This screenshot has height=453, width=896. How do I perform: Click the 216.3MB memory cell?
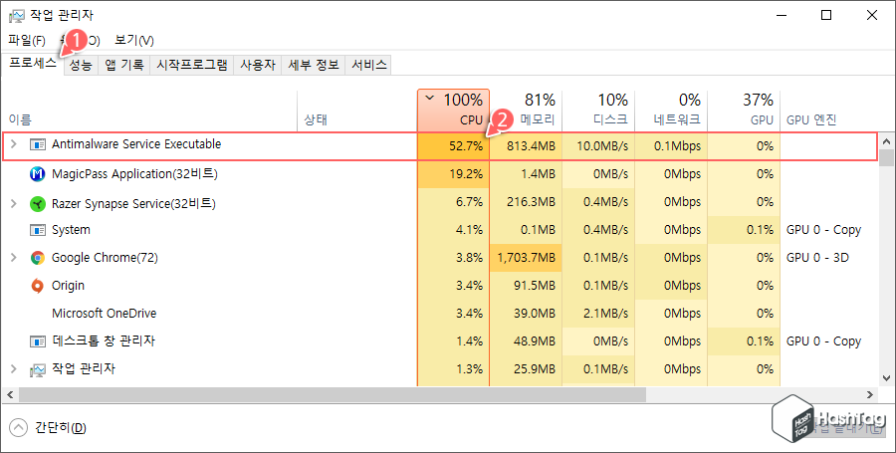click(x=526, y=202)
